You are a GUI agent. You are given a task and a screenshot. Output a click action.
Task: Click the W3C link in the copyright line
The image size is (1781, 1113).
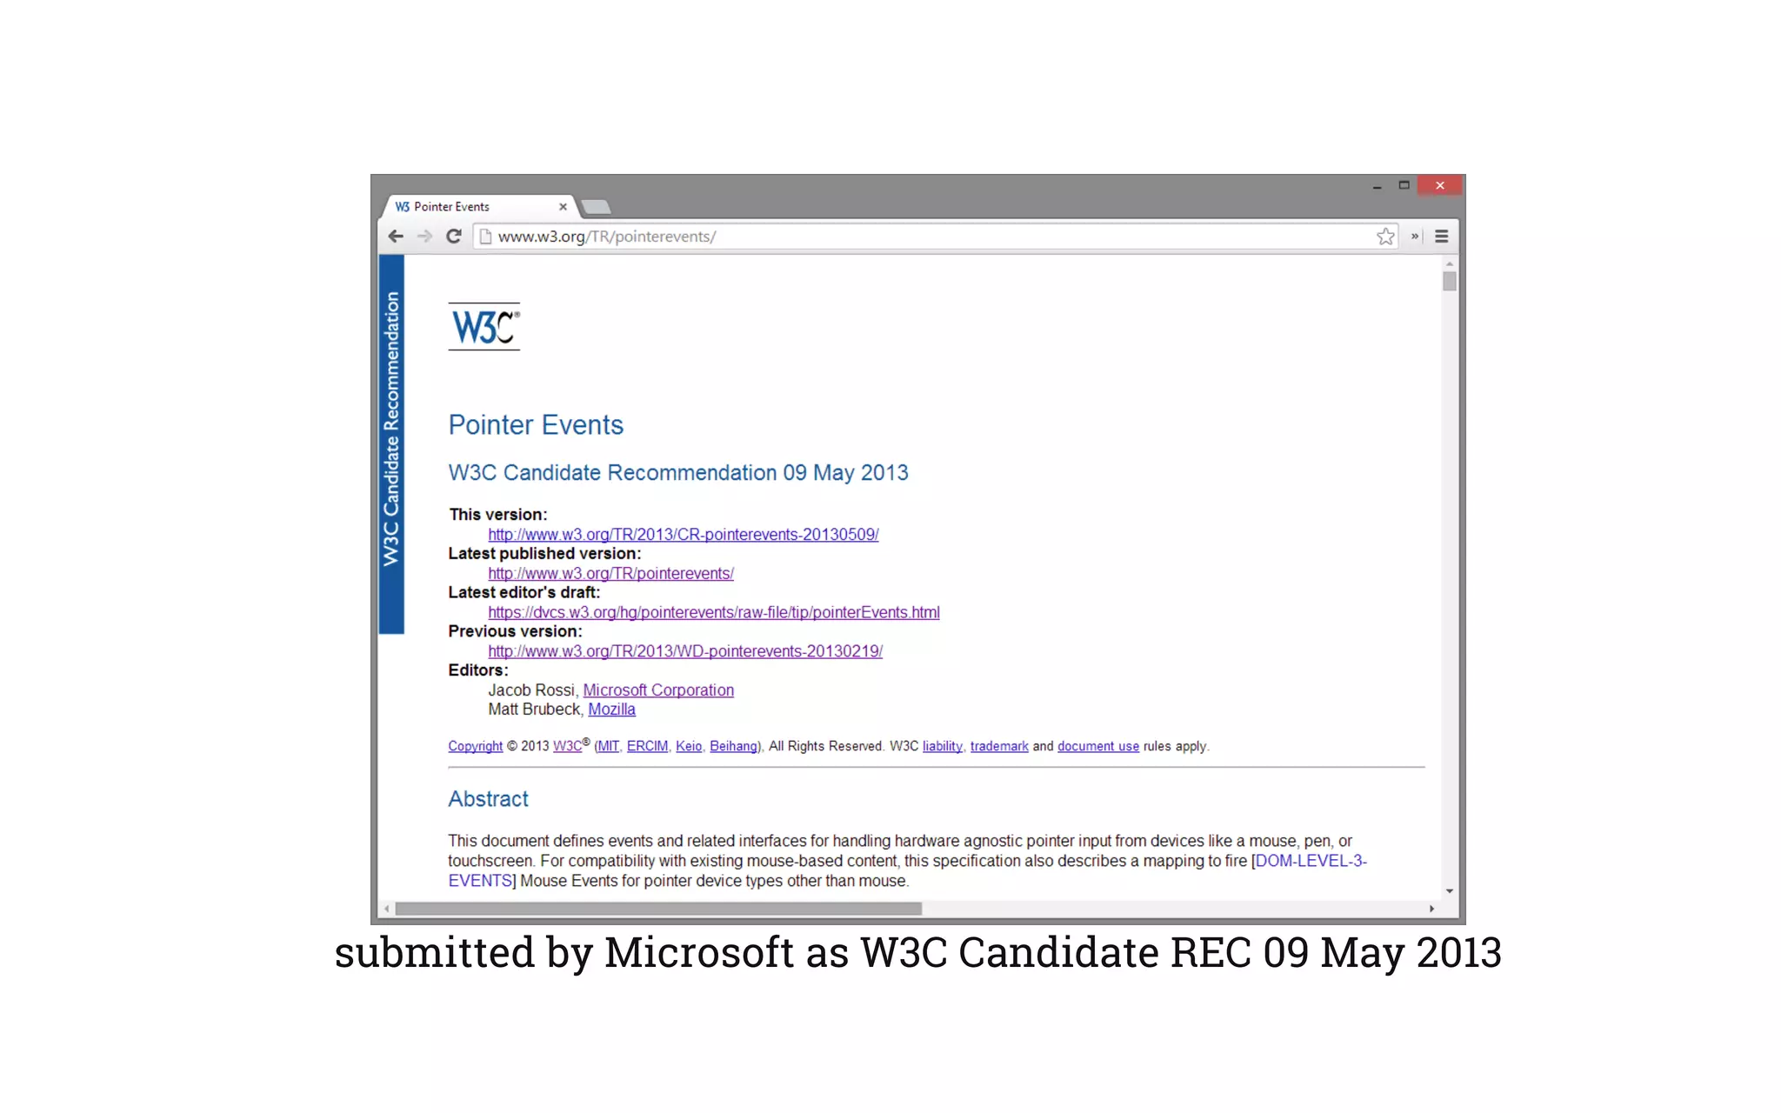[x=567, y=746]
